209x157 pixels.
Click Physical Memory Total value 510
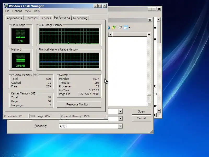[x=49, y=79]
